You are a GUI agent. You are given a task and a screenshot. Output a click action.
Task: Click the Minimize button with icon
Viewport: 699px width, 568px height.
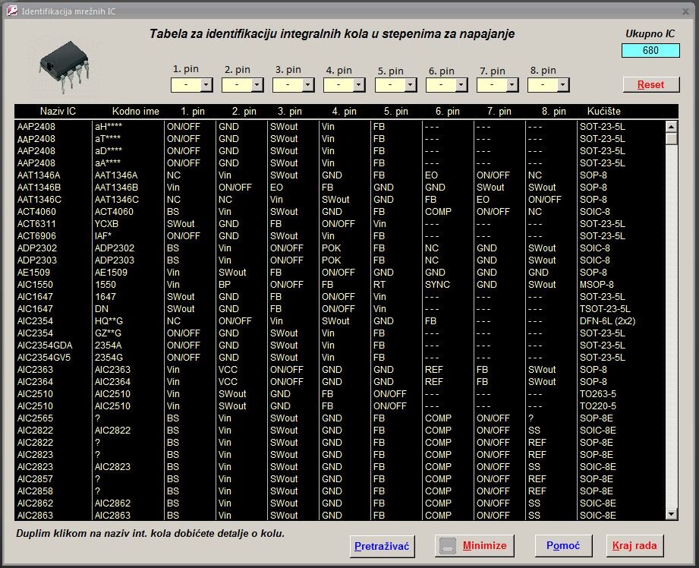click(x=474, y=546)
